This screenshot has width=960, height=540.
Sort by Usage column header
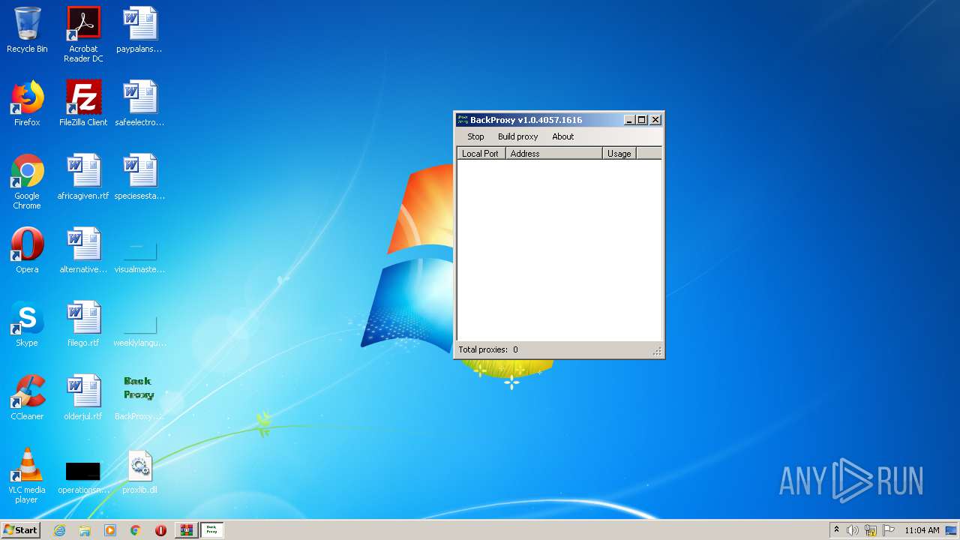coord(619,153)
